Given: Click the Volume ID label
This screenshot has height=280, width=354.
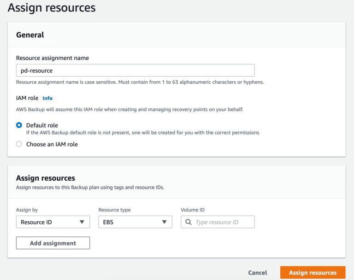Looking at the screenshot, I should click(193, 210).
